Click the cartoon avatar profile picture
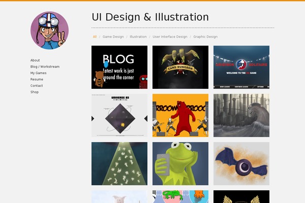The height and width of the screenshot is (203, 305). click(x=50, y=30)
